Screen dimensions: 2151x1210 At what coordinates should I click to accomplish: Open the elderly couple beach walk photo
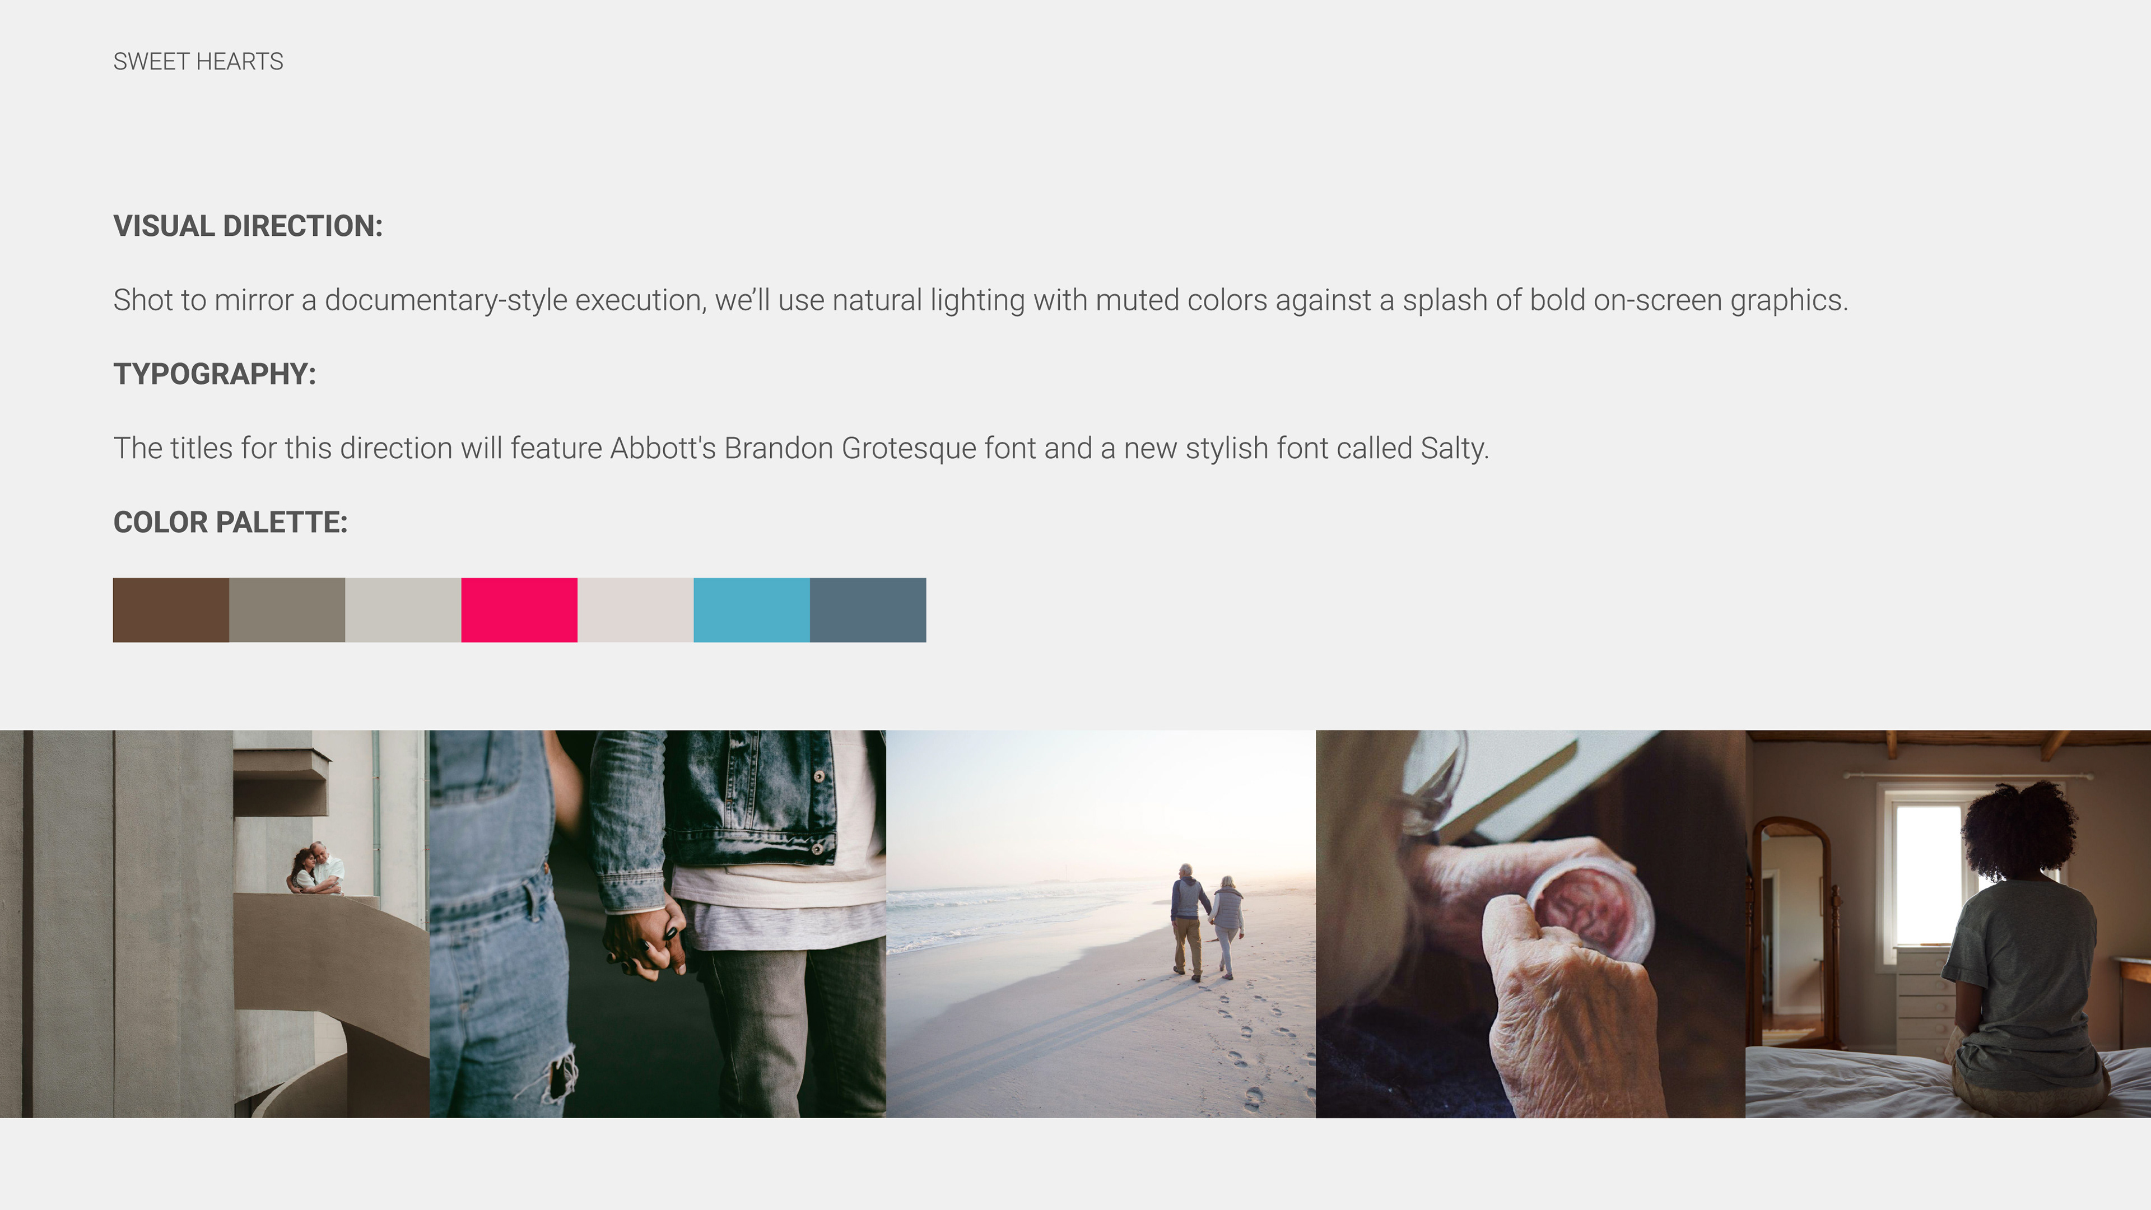pos(1101,924)
